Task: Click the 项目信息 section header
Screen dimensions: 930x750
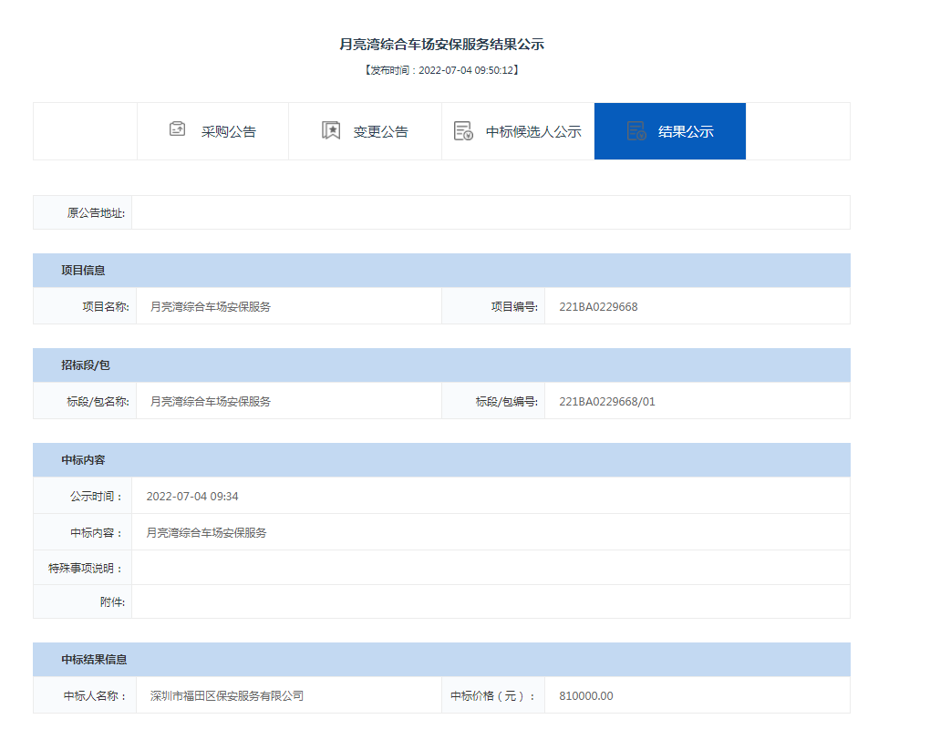Action: [x=442, y=271]
